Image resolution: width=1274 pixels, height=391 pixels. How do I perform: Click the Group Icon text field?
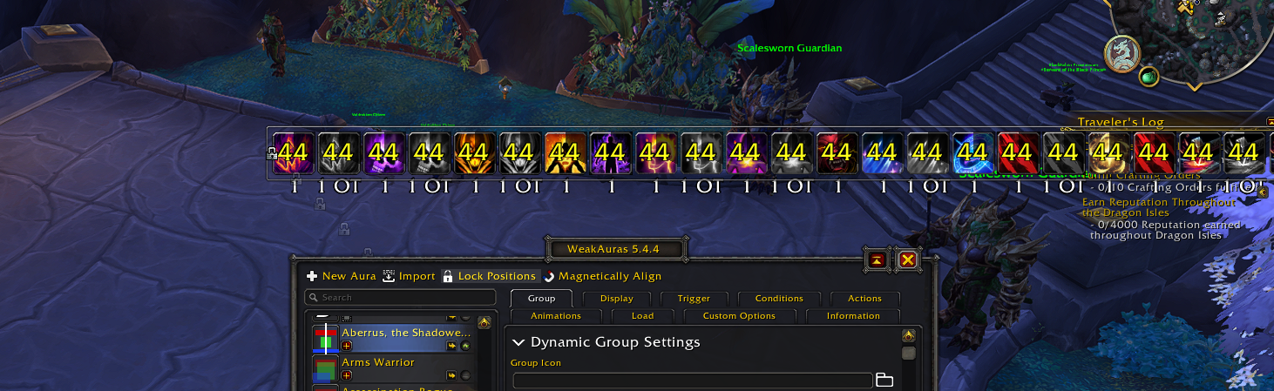[x=693, y=380]
